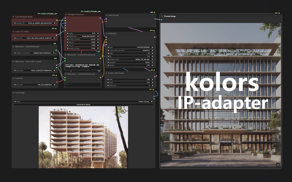The width and height of the screenshot is (292, 182).
Task: Open the weight_type combo showing strong style transfer
Action: [x=83, y=36]
